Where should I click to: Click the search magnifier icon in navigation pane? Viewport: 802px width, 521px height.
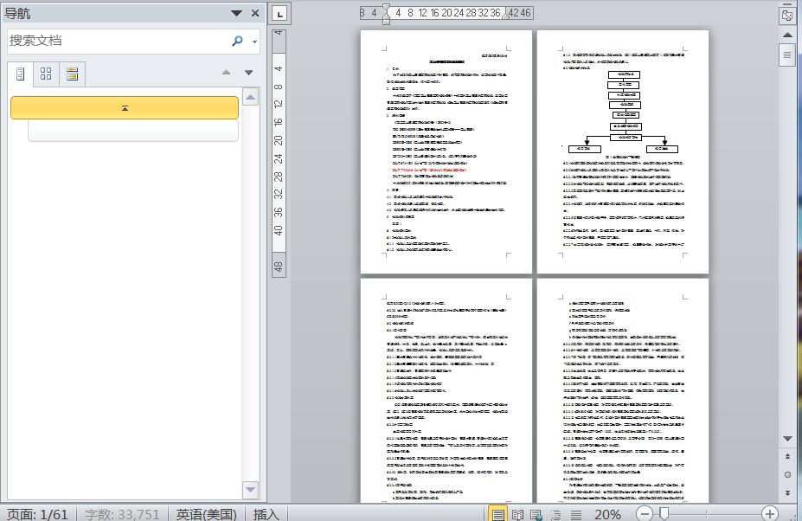point(237,41)
